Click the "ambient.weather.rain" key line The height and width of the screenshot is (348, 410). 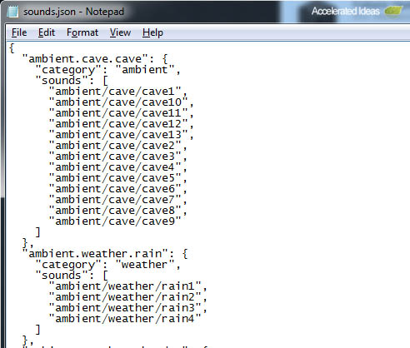pyautogui.click(x=105, y=254)
